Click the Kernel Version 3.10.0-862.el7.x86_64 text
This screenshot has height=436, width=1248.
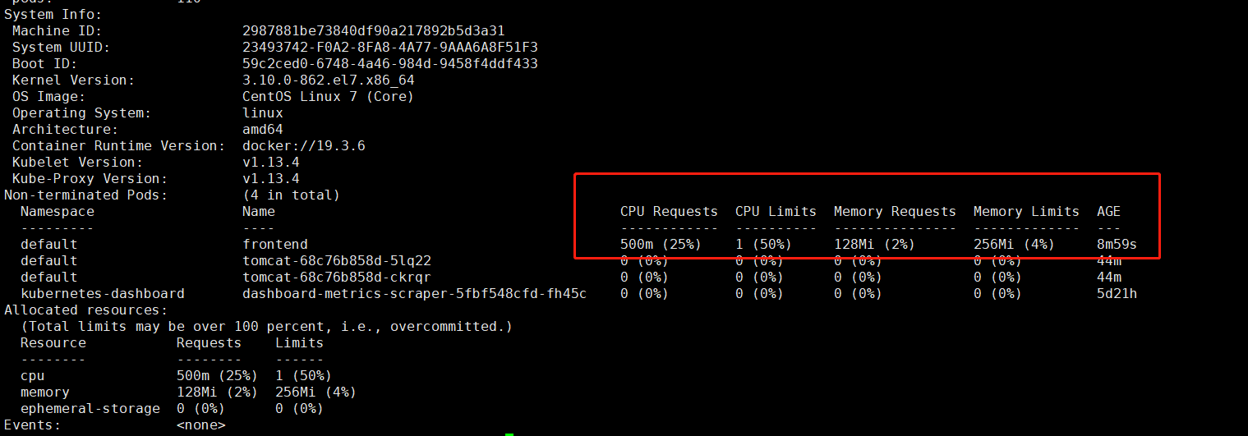pyautogui.click(x=329, y=80)
